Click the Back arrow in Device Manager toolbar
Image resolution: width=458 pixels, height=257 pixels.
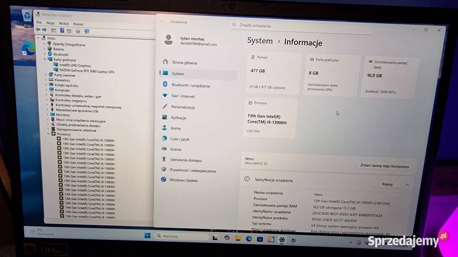(x=38, y=30)
